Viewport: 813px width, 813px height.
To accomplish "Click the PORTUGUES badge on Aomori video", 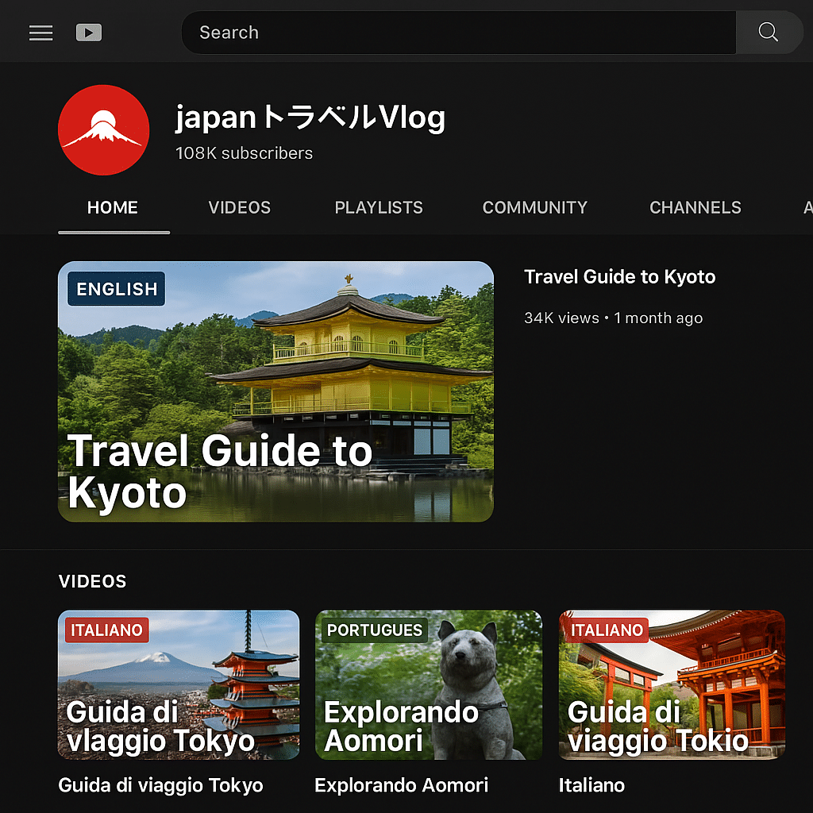I will pos(375,630).
